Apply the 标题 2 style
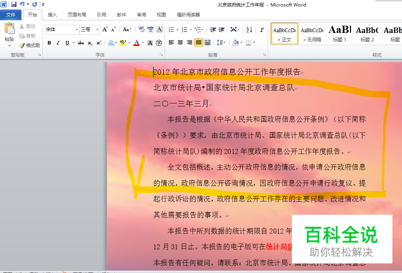 coord(367,34)
